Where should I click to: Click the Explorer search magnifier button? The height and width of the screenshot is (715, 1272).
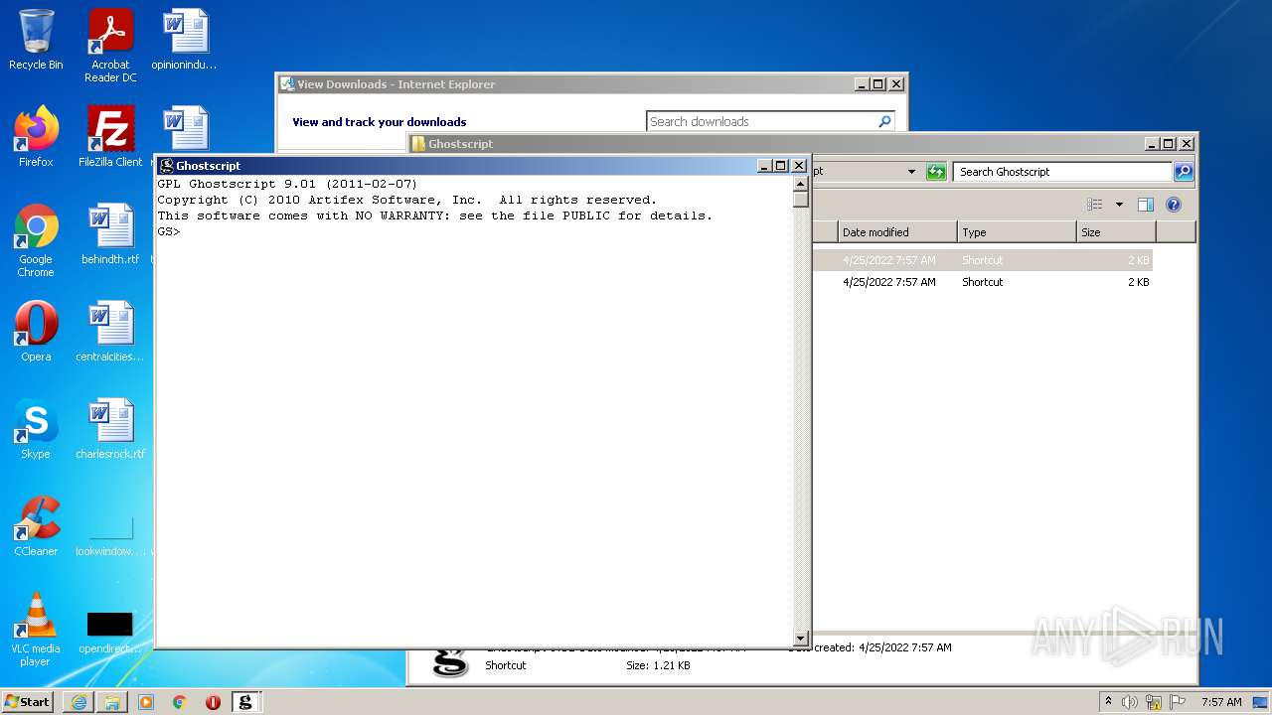[x=1183, y=172]
